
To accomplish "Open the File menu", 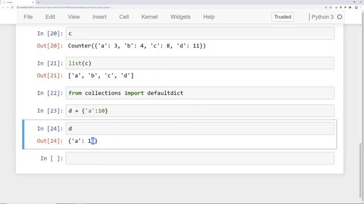I will [x=28, y=17].
